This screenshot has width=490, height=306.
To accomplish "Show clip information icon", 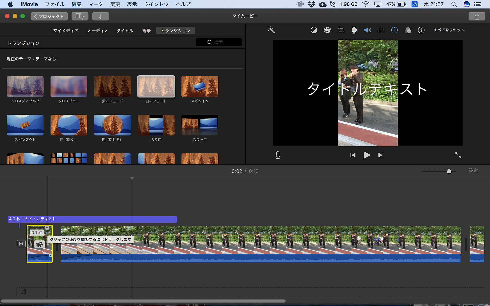I will (x=421, y=30).
